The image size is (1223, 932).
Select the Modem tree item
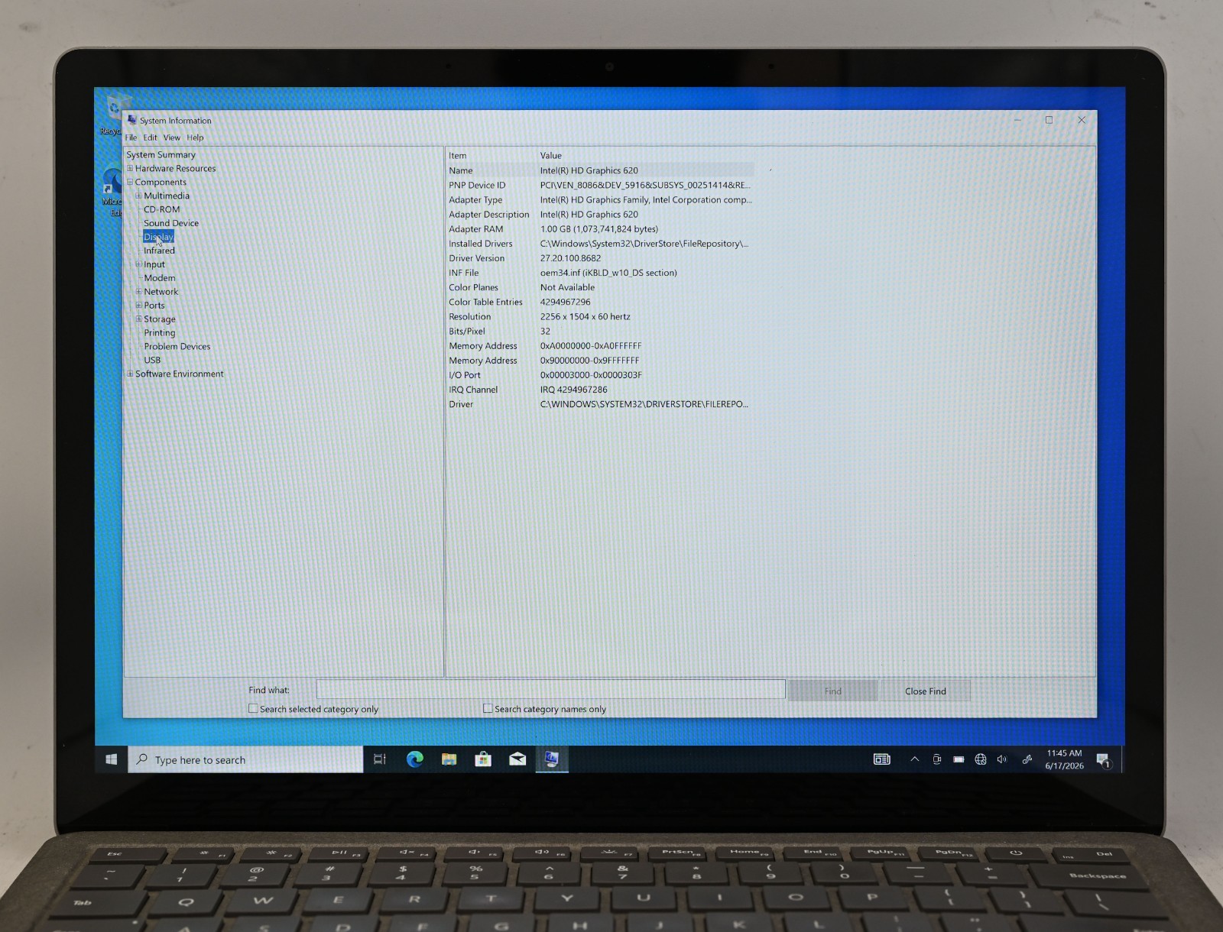point(160,278)
